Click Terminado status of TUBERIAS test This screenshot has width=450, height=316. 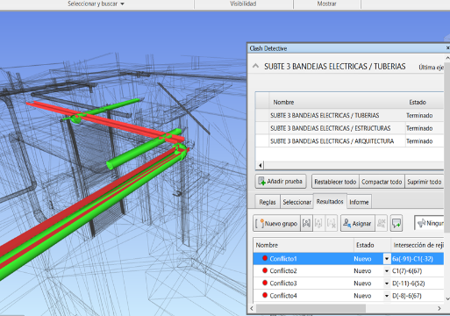(419, 115)
